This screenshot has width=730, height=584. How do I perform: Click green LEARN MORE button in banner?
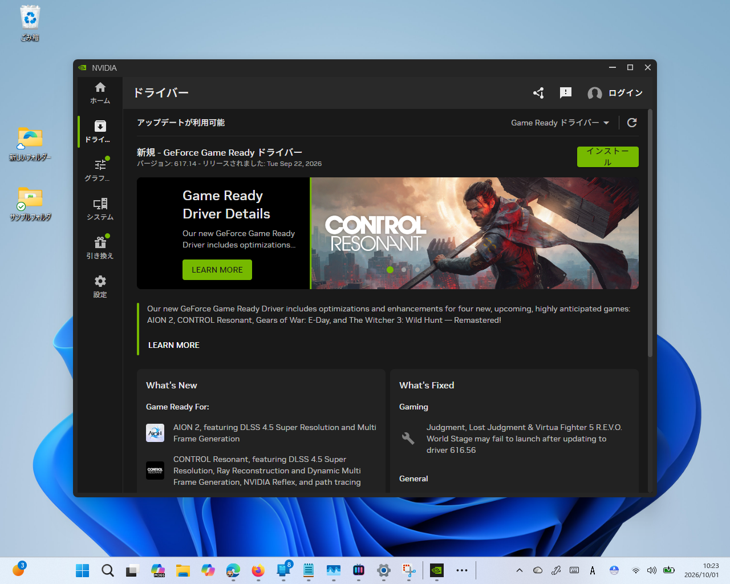(217, 270)
